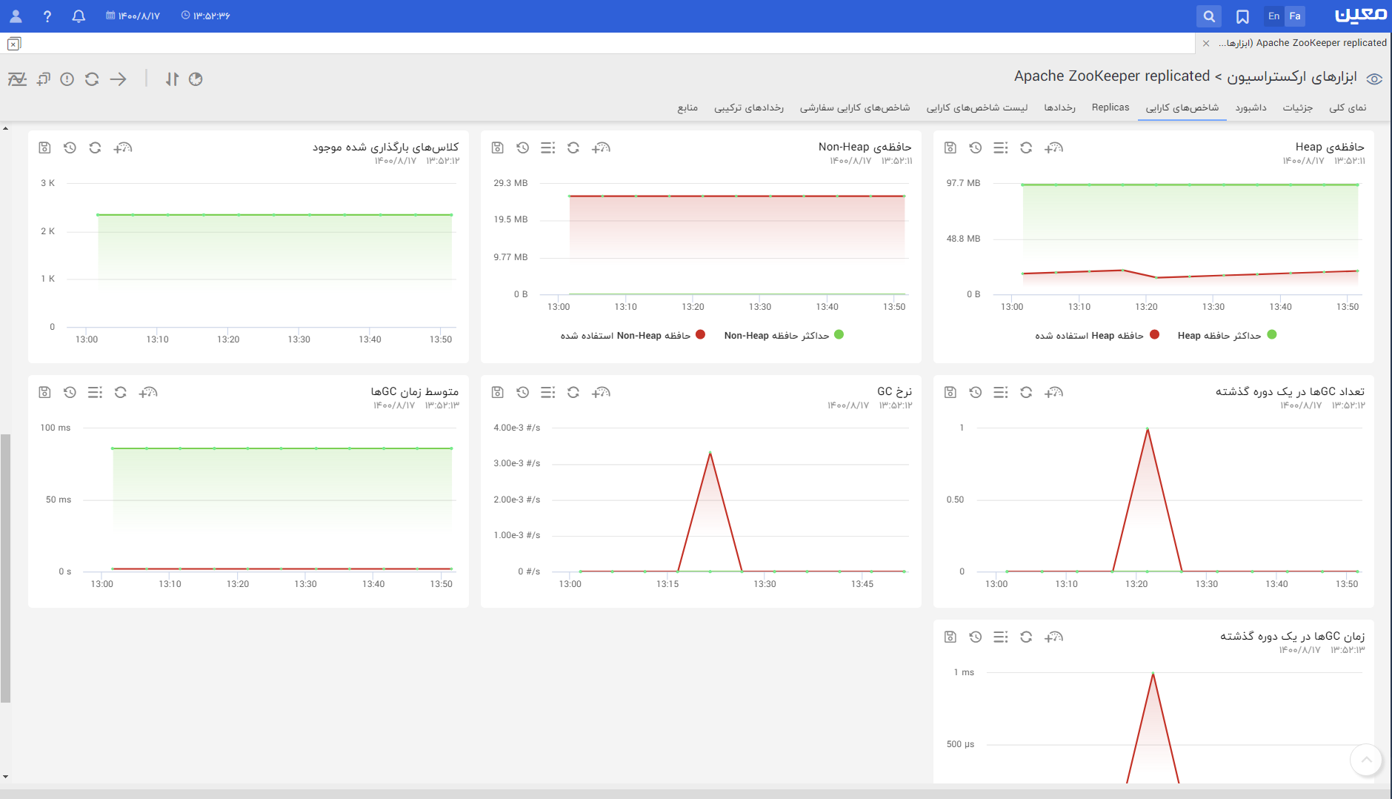Screen dimensions: 1392x799
Task: Open the منابع tab
Action: click(x=687, y=107)
